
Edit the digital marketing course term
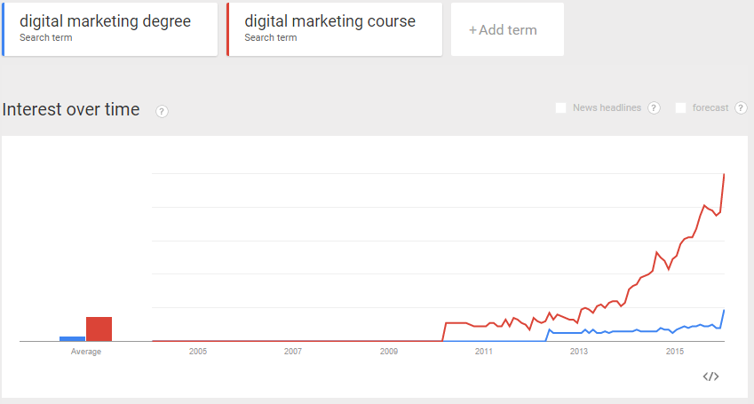click(335, 29)
